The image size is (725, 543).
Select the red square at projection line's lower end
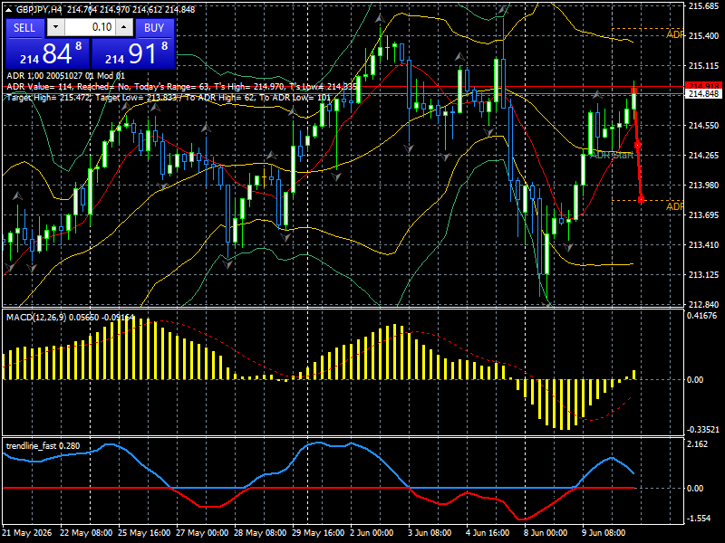point(642,199)
